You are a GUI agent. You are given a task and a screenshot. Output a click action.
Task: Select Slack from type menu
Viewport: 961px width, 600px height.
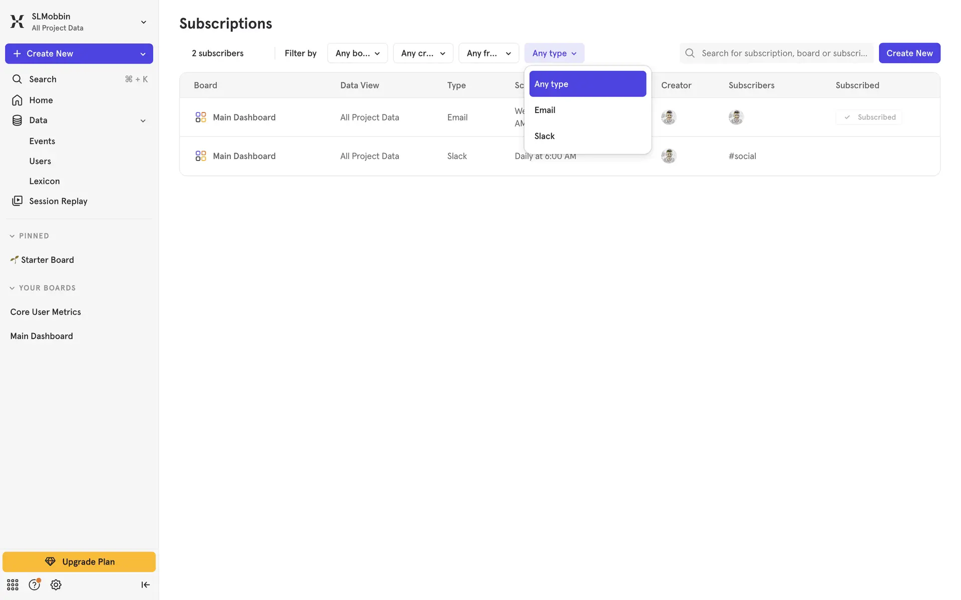point(545,136)
